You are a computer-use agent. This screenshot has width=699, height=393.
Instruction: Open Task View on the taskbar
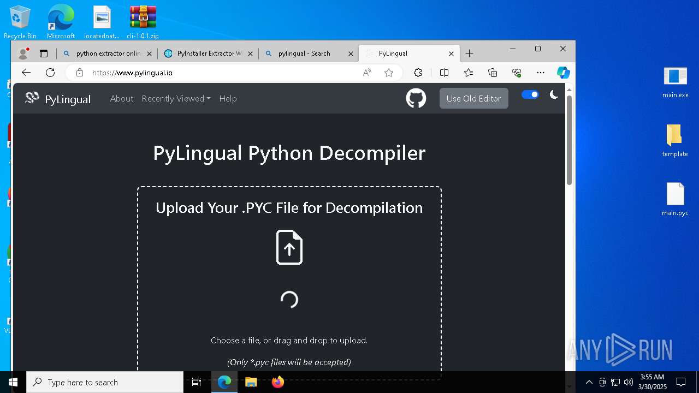point(197,382)
